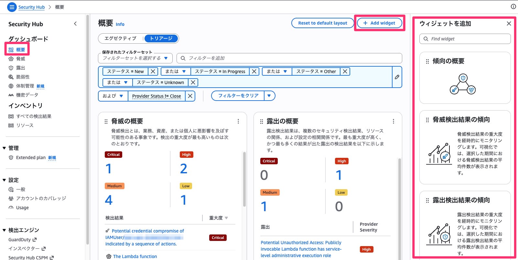The image size is (518, 260).
Task: Open the Extended plan page
Action: coord(31,158)
